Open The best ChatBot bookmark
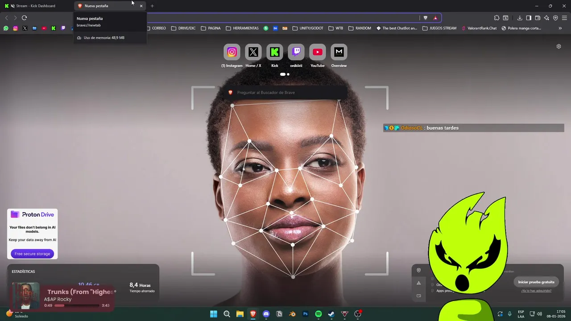 pyautogui.click(x=397, y=28)
